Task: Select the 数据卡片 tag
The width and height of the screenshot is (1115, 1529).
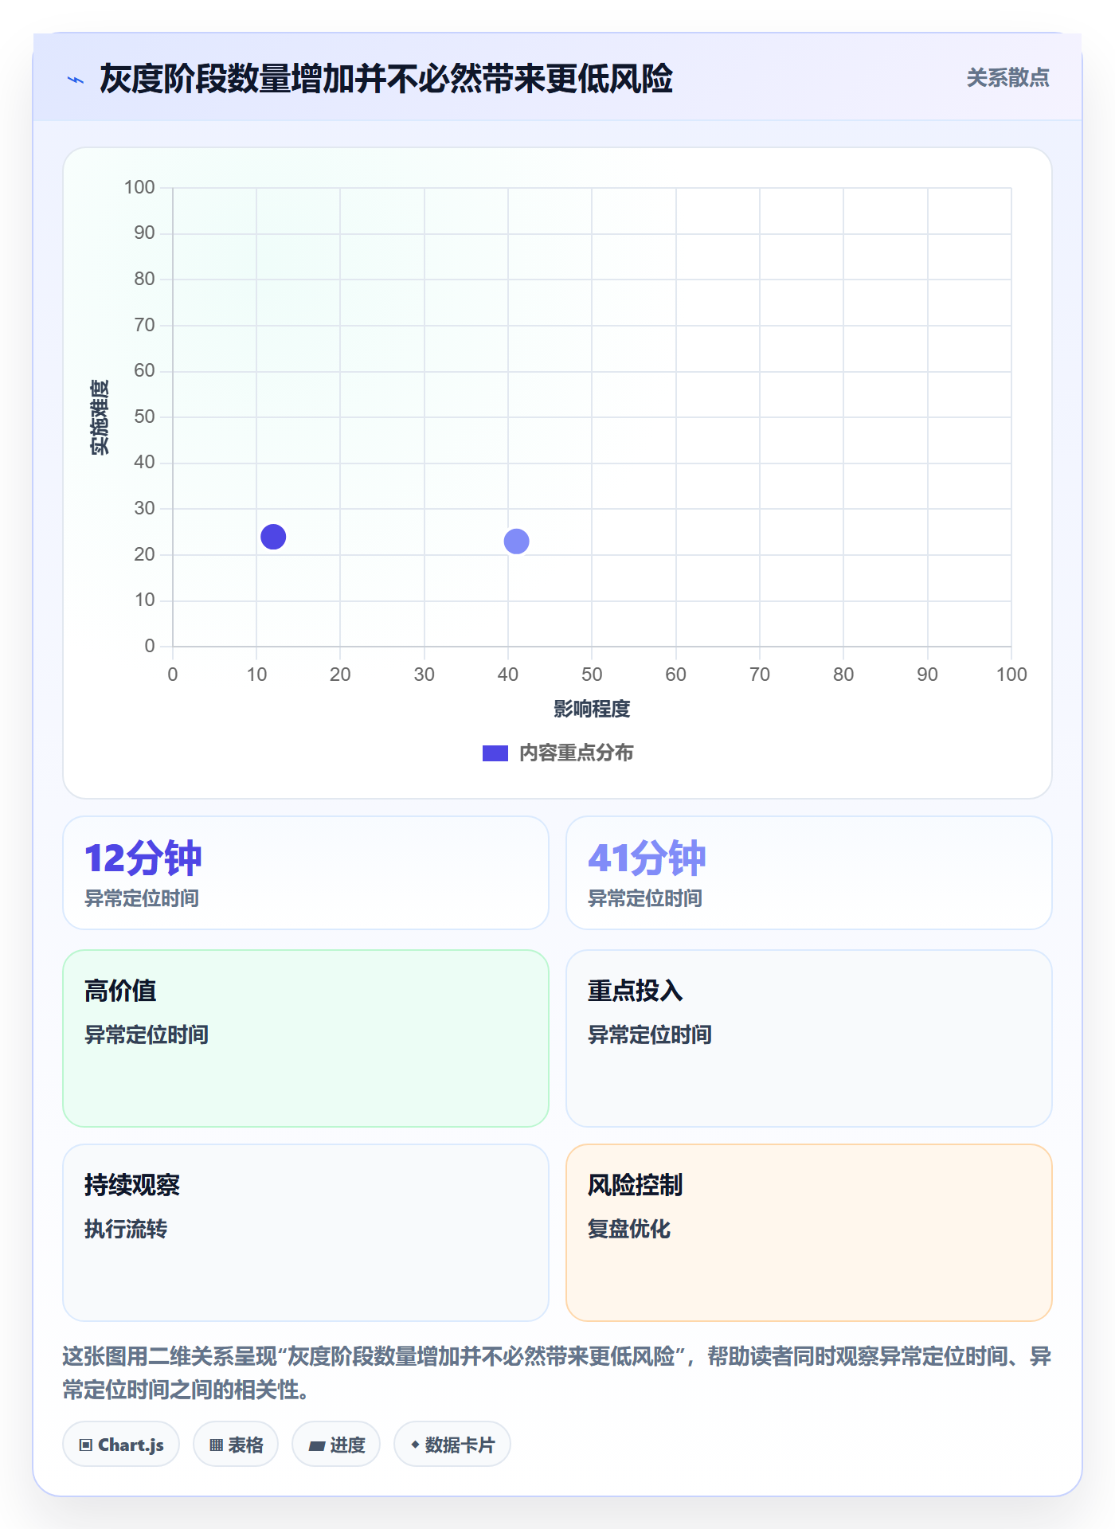Action: tap(452, 1444)
